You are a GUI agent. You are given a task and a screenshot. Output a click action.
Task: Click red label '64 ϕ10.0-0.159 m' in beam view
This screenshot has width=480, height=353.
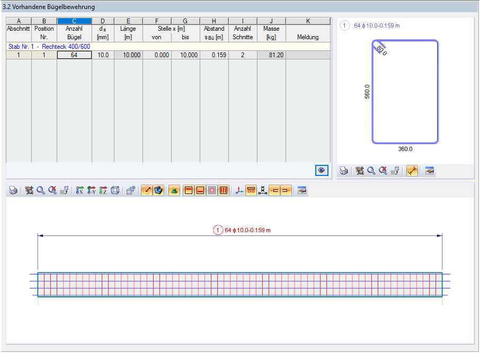[247, 230]
